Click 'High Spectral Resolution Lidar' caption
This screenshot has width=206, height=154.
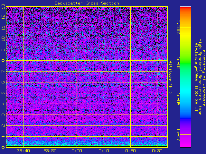point(200,77)
